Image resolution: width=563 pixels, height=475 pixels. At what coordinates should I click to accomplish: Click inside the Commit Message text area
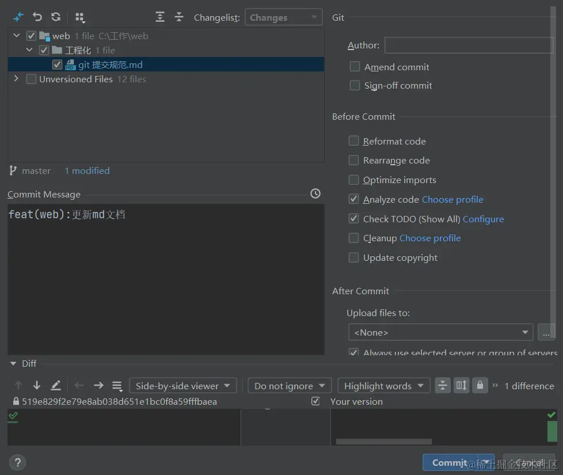(166, 279)
